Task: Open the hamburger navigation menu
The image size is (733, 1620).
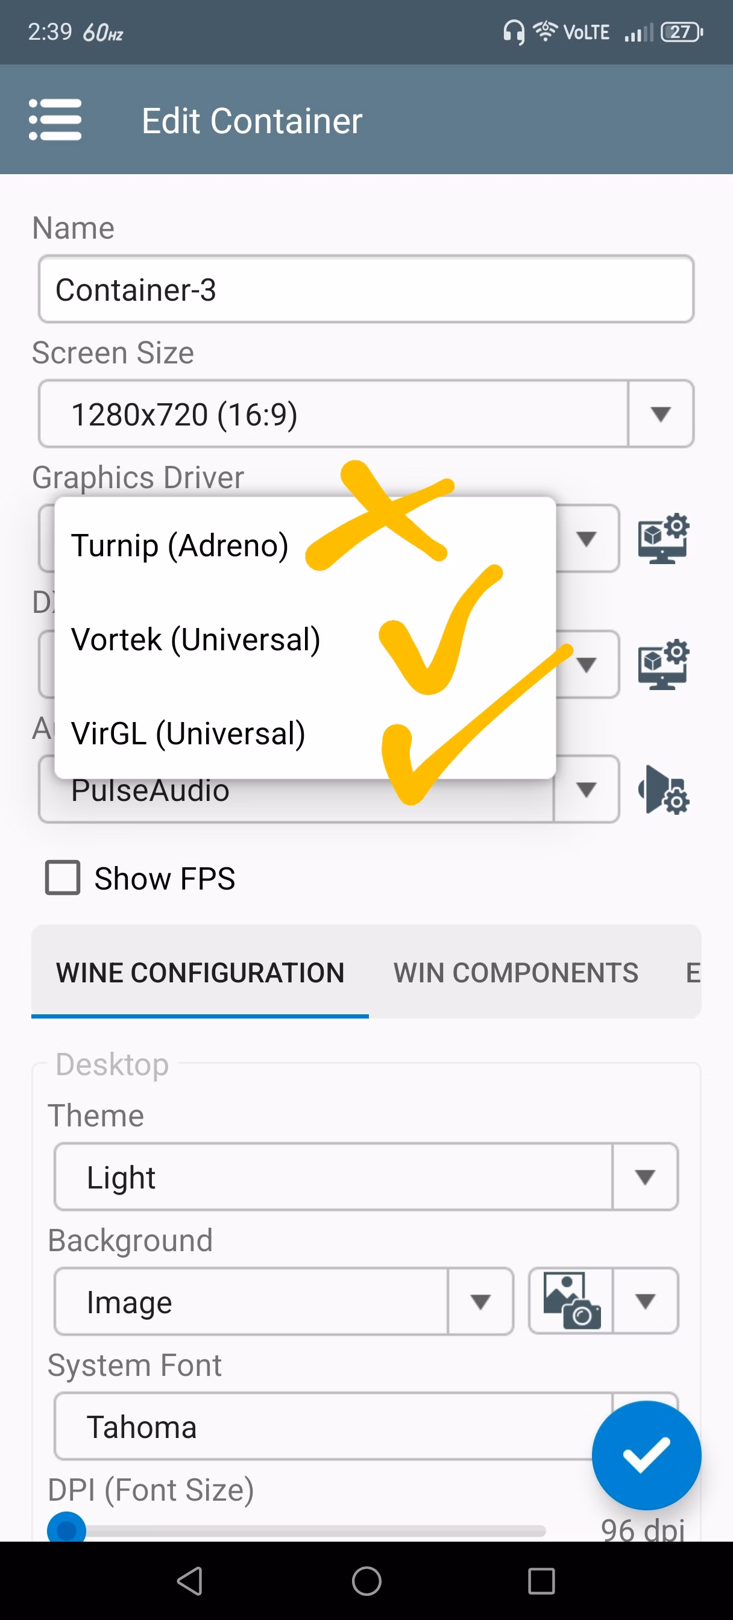Action: pyautogui.click(x=55, y=119)
